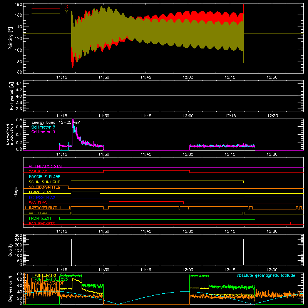Viewport: 308px width, 308px height.
Task: Click the 12:00 tick under the Pointing plot
Action: point(188,77)
